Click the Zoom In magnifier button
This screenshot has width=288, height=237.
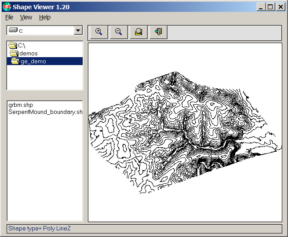99,33
